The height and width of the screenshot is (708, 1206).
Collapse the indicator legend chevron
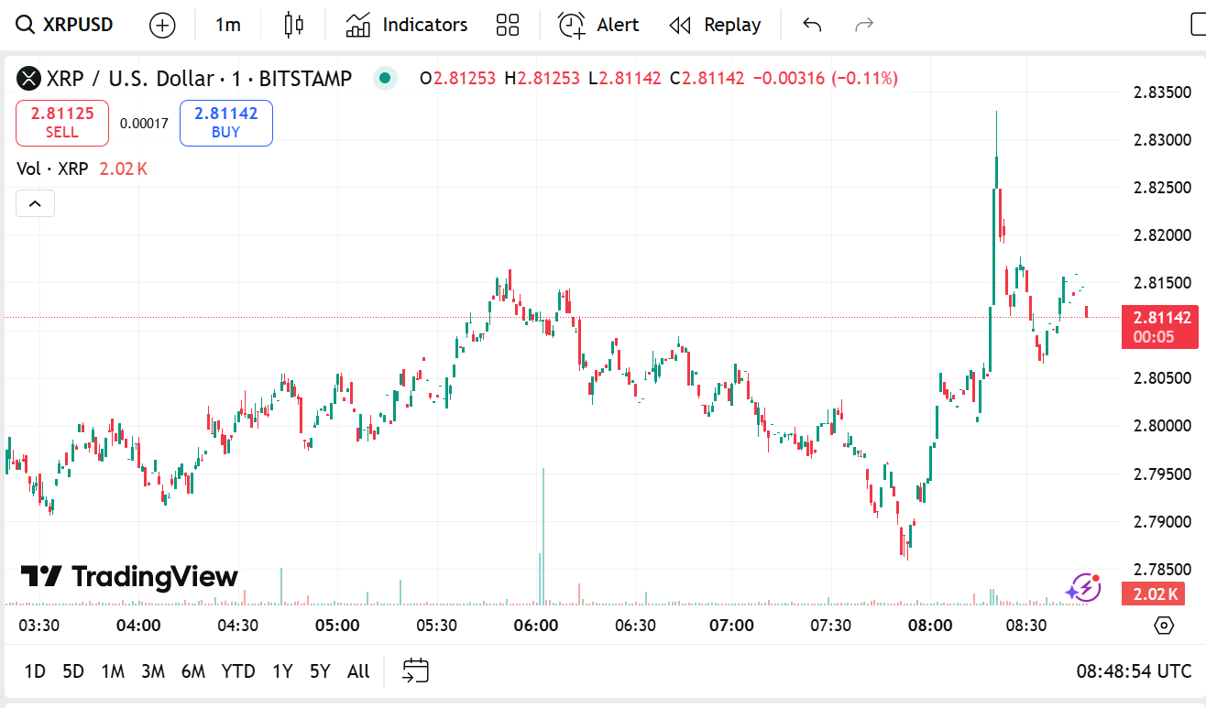coord(35,203)
